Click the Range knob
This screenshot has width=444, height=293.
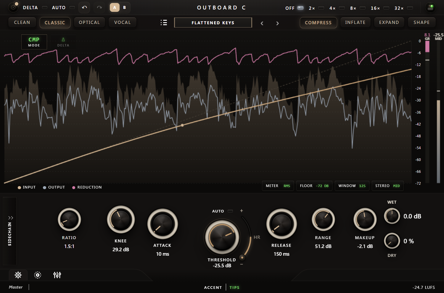point(323,220)
